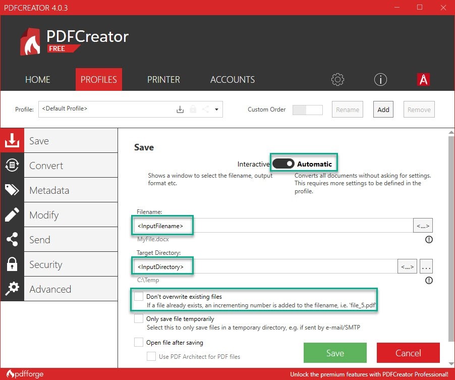Click into the Target Directory input field

click(x=265, y=266)
